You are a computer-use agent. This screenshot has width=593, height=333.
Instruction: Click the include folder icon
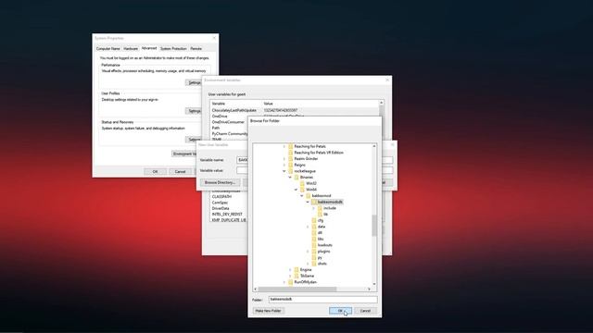click(320, 208)
